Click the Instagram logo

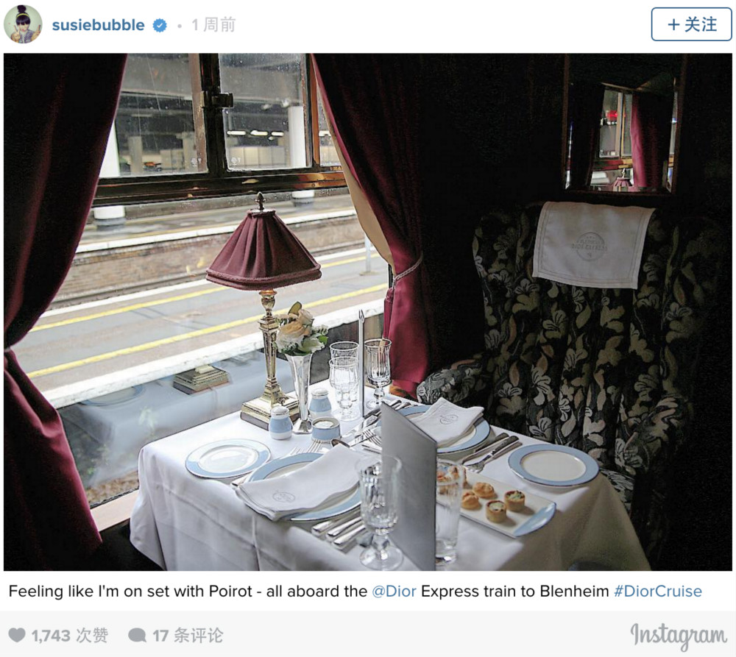[679, 636]
